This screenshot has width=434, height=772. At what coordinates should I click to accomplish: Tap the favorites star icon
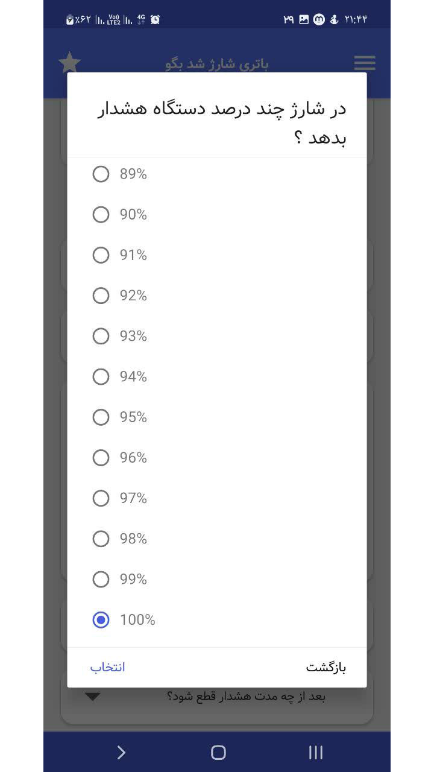coord(70,63)
